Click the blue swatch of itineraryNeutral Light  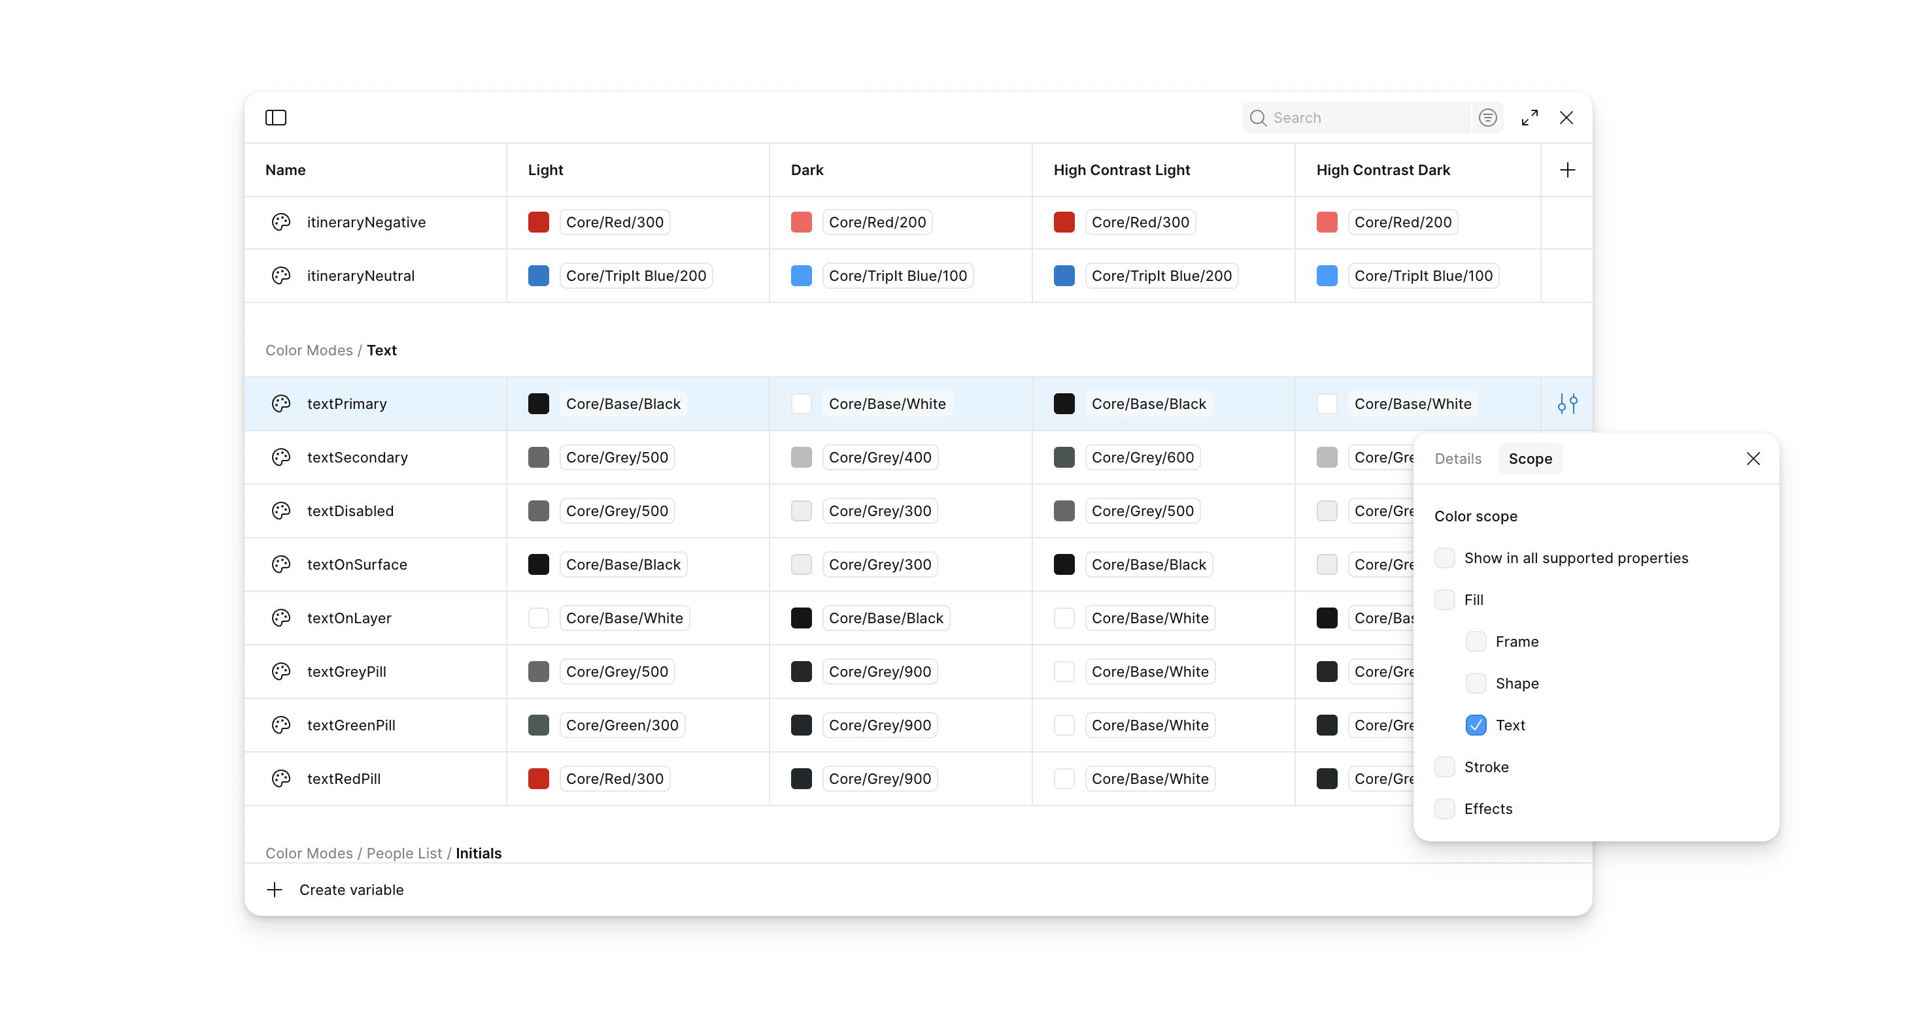pyautogui.click(x=539, y=275)
